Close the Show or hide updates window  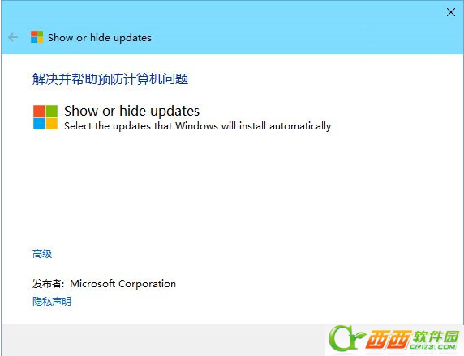point(451,12)
